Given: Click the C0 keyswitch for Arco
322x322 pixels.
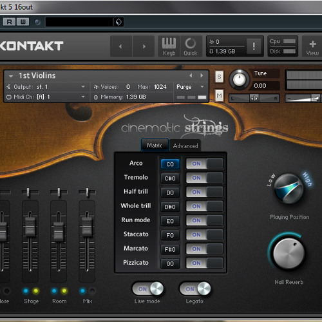Looking at the screenshot, I should point(170,164).
